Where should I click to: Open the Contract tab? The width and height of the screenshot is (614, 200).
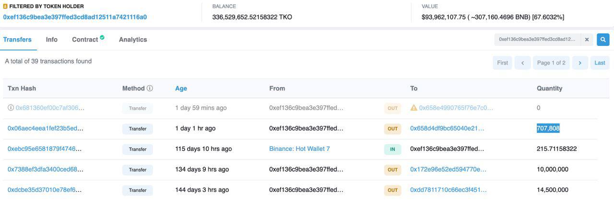coord(85,40)
